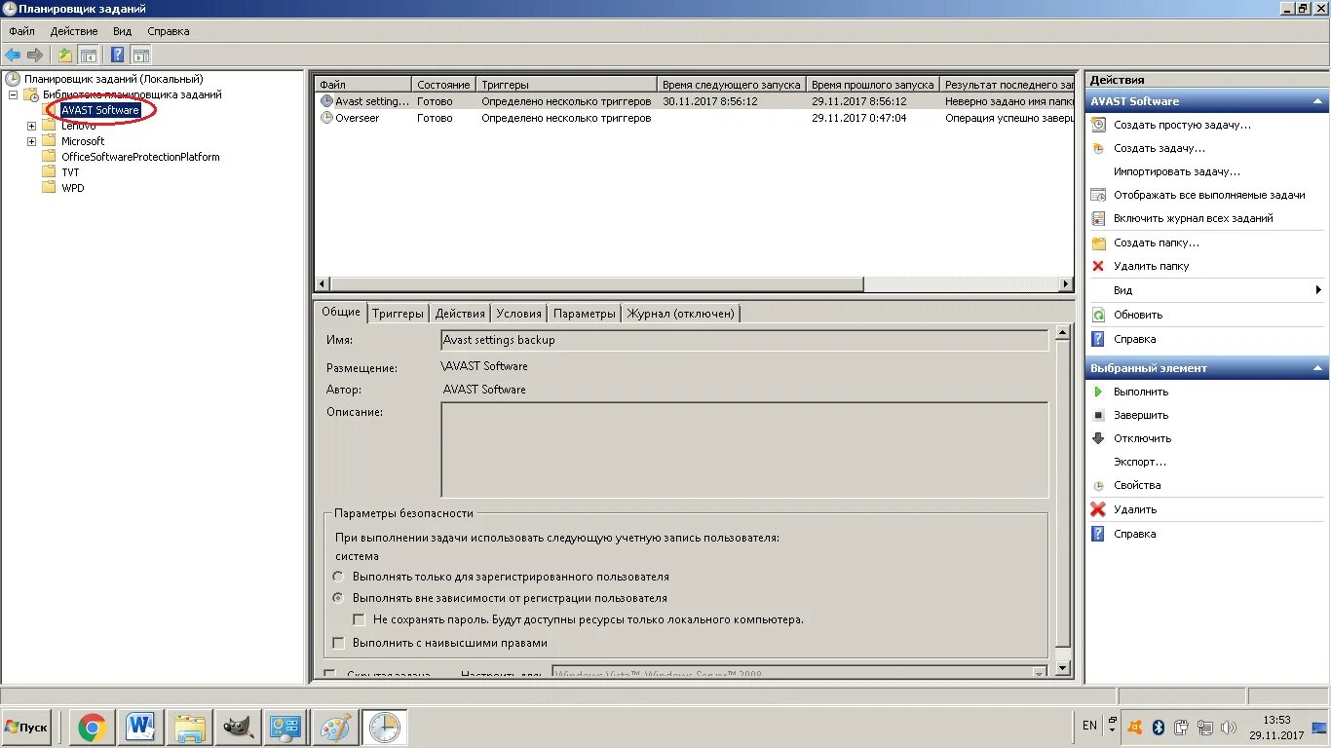Switch to the Параметры tab
This screenshot has height=748, width=1331.
pos(585,314)
